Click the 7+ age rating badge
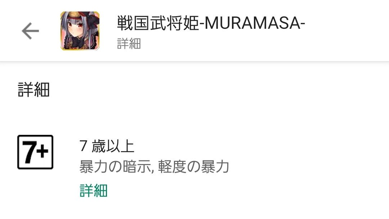Viewport: 389px width, 219px height. point(35,152)
